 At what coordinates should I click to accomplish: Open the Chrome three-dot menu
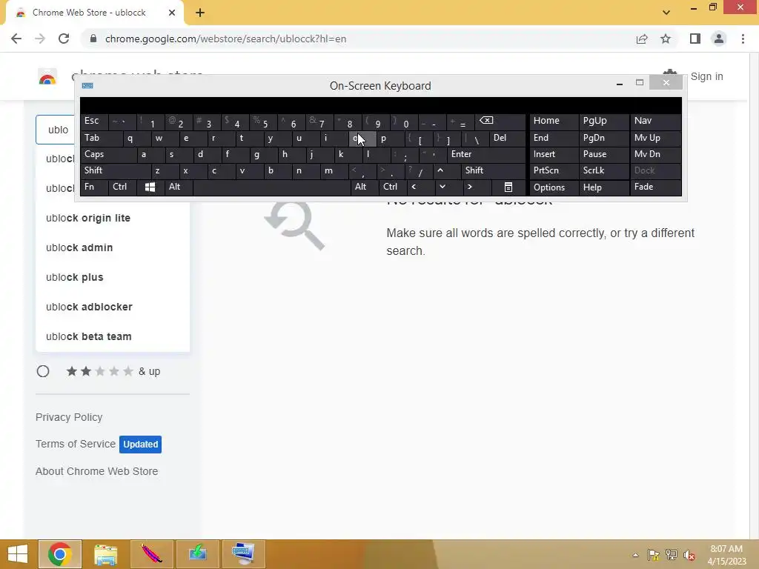click(x=743, y=39)
